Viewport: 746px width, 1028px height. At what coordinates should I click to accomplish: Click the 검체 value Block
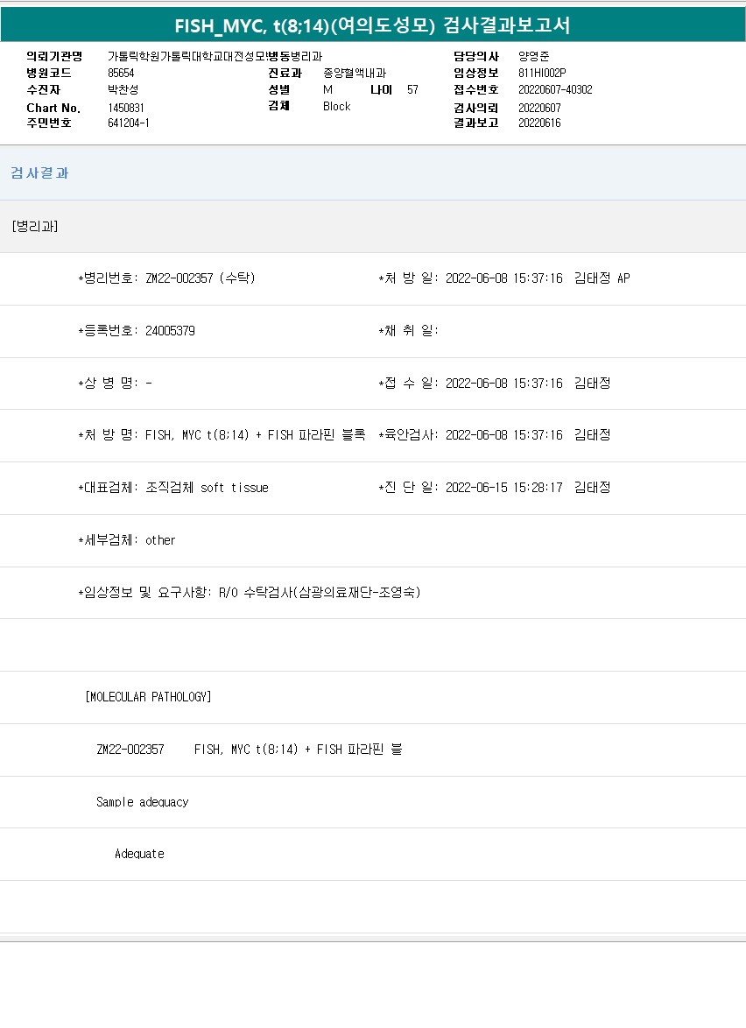point(336,107)
